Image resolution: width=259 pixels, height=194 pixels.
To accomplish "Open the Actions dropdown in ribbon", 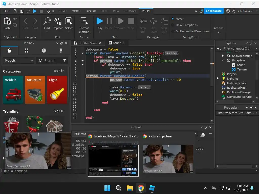I will coord(219,30).
